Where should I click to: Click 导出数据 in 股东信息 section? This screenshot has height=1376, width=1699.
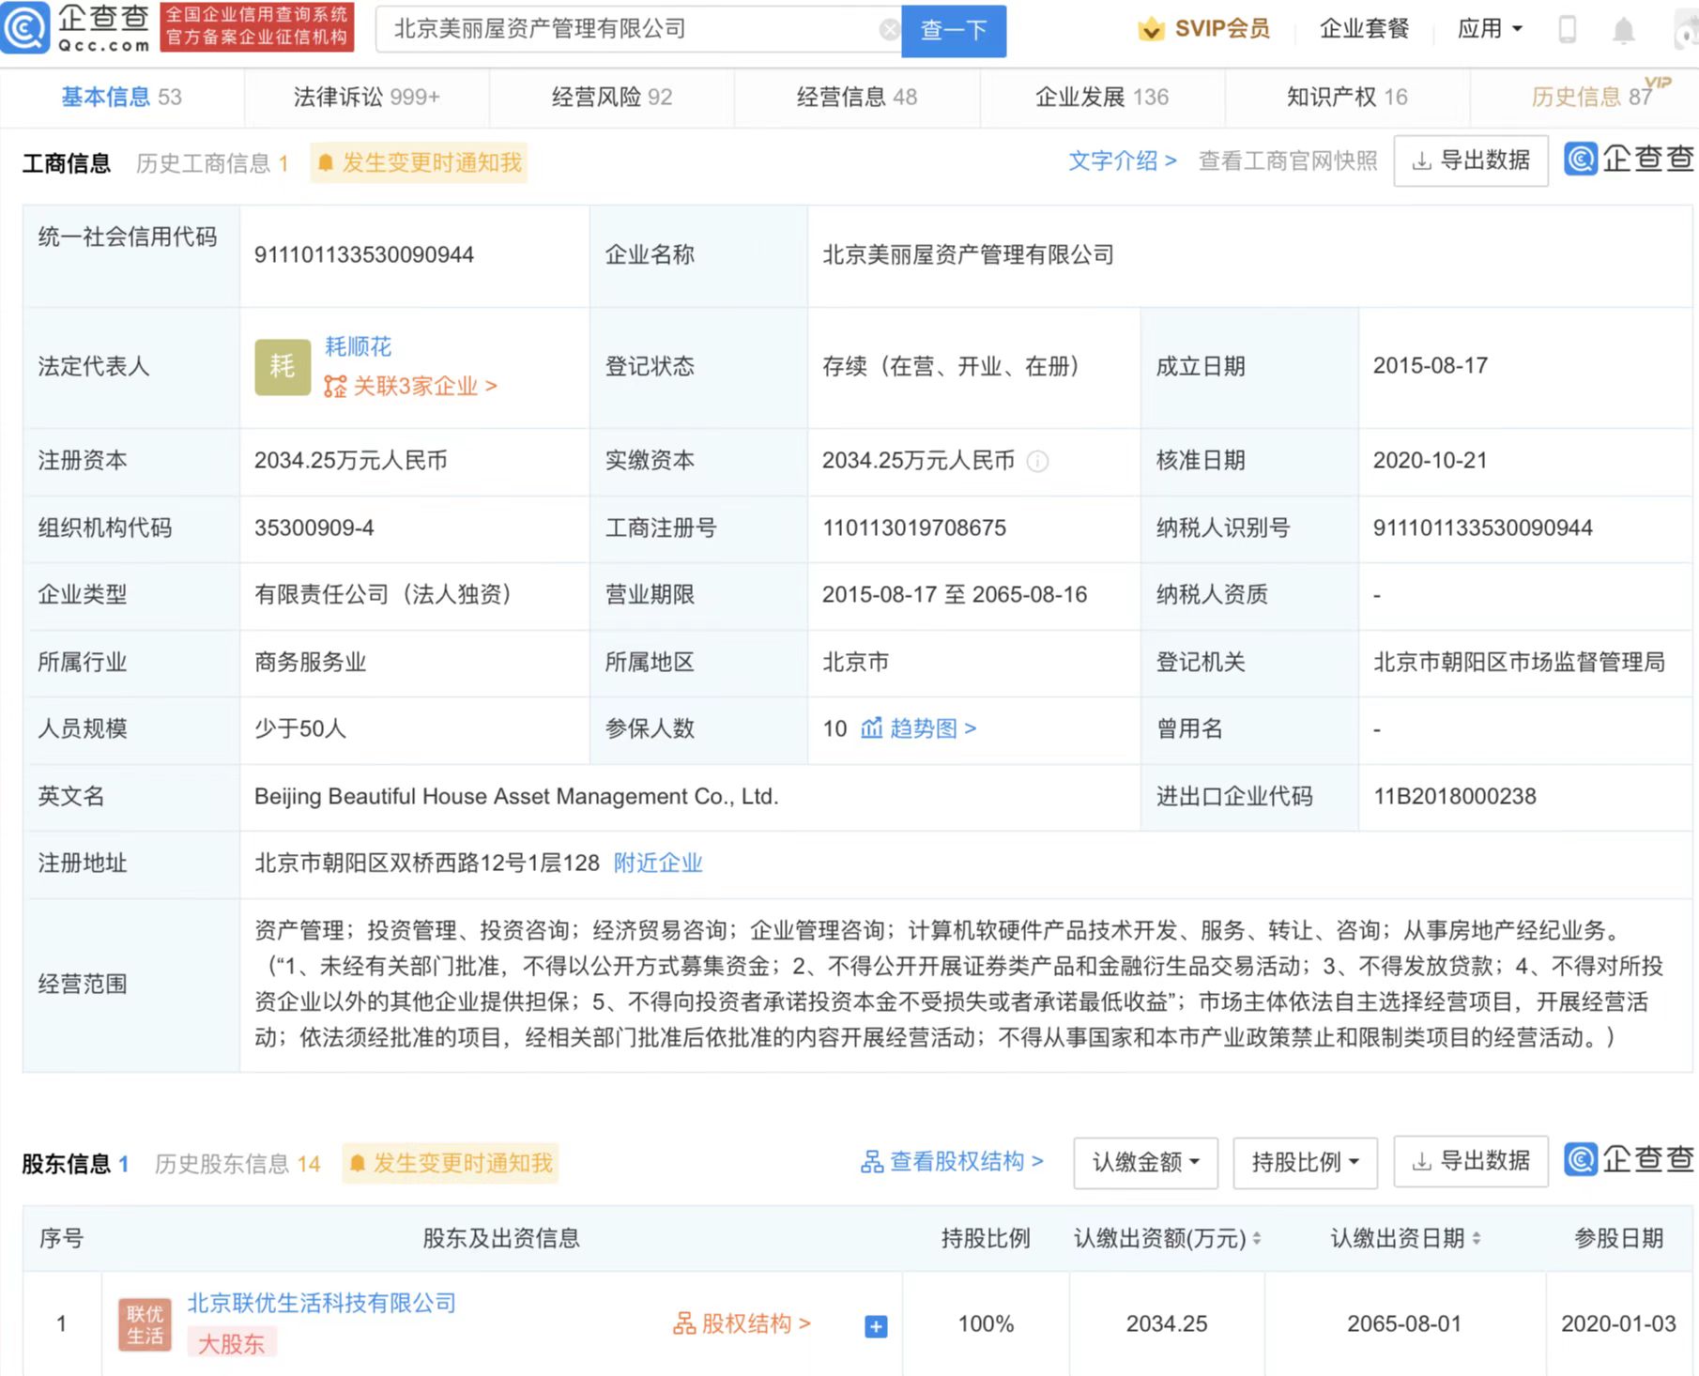click(1471, 1162)
